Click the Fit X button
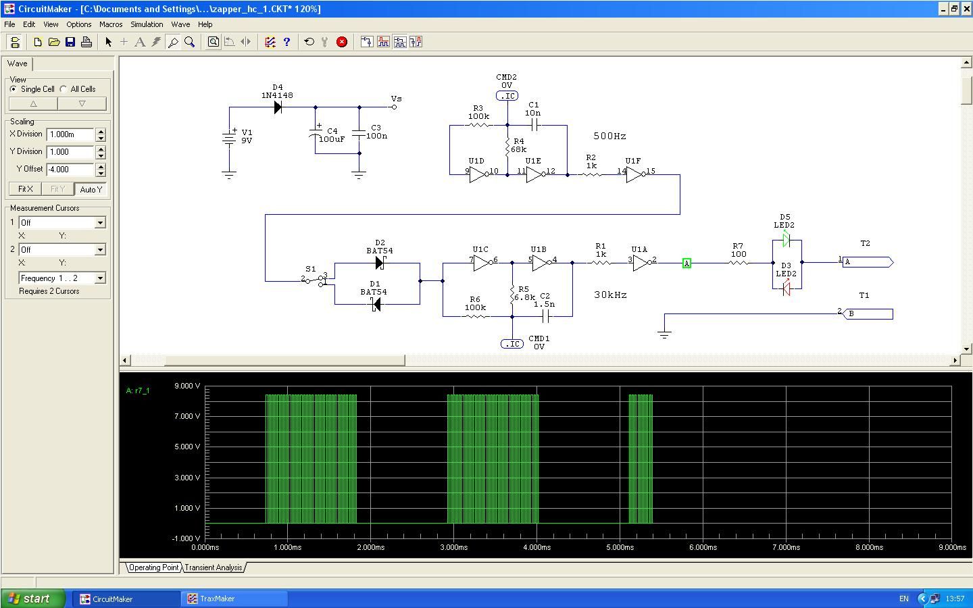 click(x=26, y=189)
